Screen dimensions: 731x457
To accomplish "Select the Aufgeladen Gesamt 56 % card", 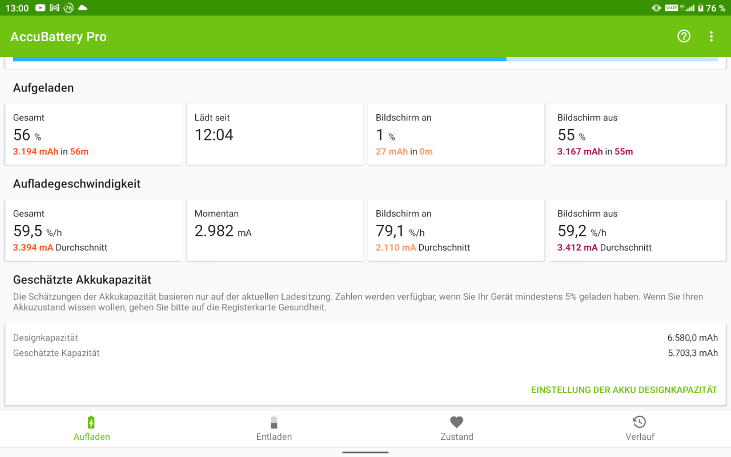I will [93, 134].
